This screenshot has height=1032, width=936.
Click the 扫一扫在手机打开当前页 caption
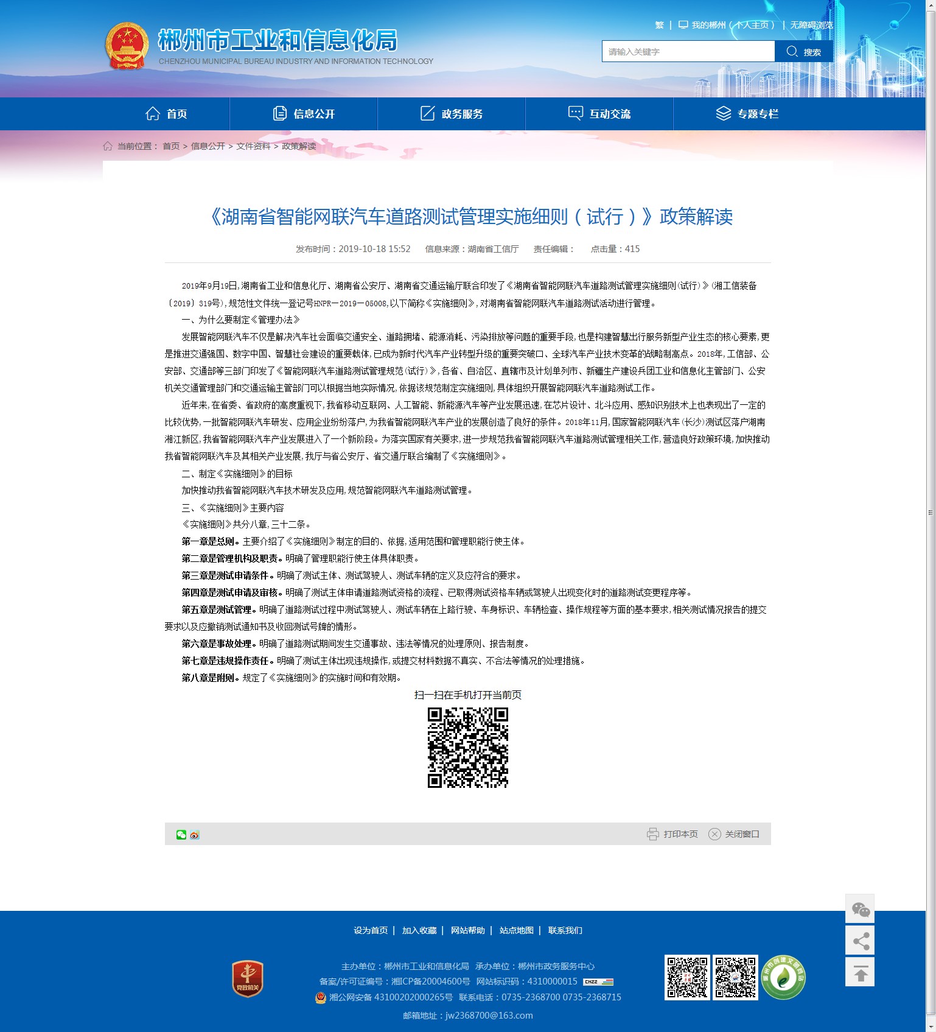coord(468,695)
